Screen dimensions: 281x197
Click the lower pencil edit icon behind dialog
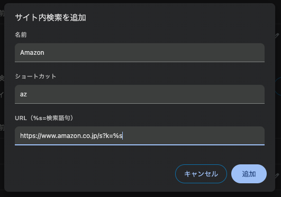tap(277, 176)
